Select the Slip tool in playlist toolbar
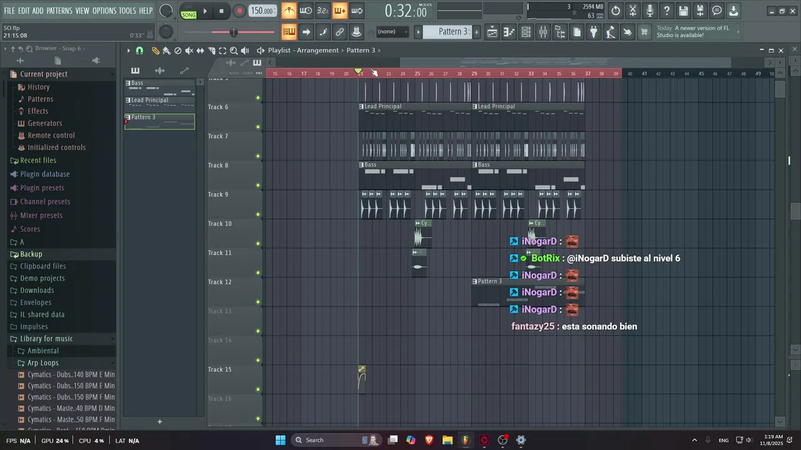The height and width of the screenshot is (450, 801). (x=200, y=51)
